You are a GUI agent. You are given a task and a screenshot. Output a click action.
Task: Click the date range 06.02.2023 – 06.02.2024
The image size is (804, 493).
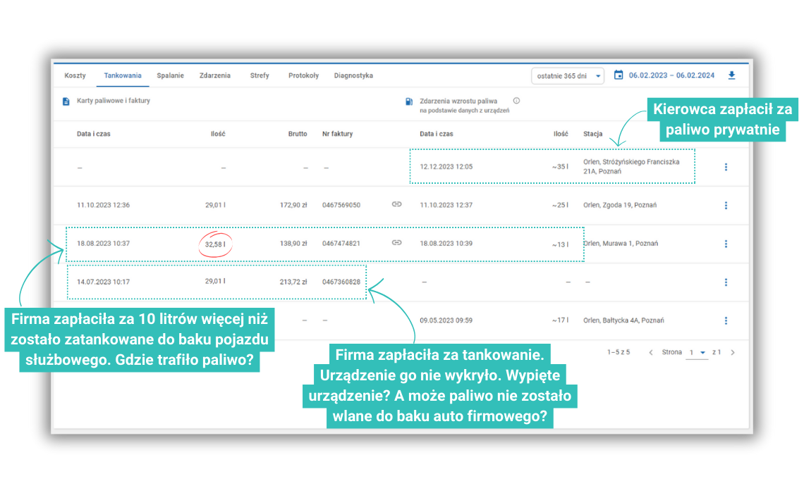click(x=671, y=75)
